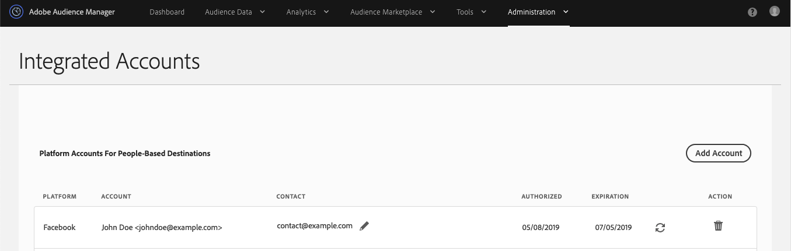791x251 pixels.
Task: Click the Authorized column header
Action: (x=542, y=197)
